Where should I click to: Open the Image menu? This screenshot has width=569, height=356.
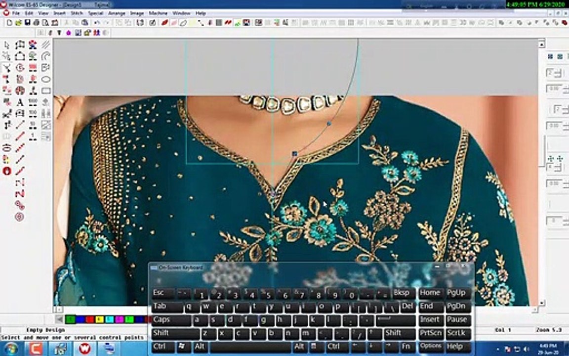tap(137, 13)
